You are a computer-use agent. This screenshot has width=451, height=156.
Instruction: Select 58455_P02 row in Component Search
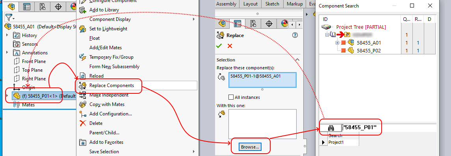coord(369,50)
